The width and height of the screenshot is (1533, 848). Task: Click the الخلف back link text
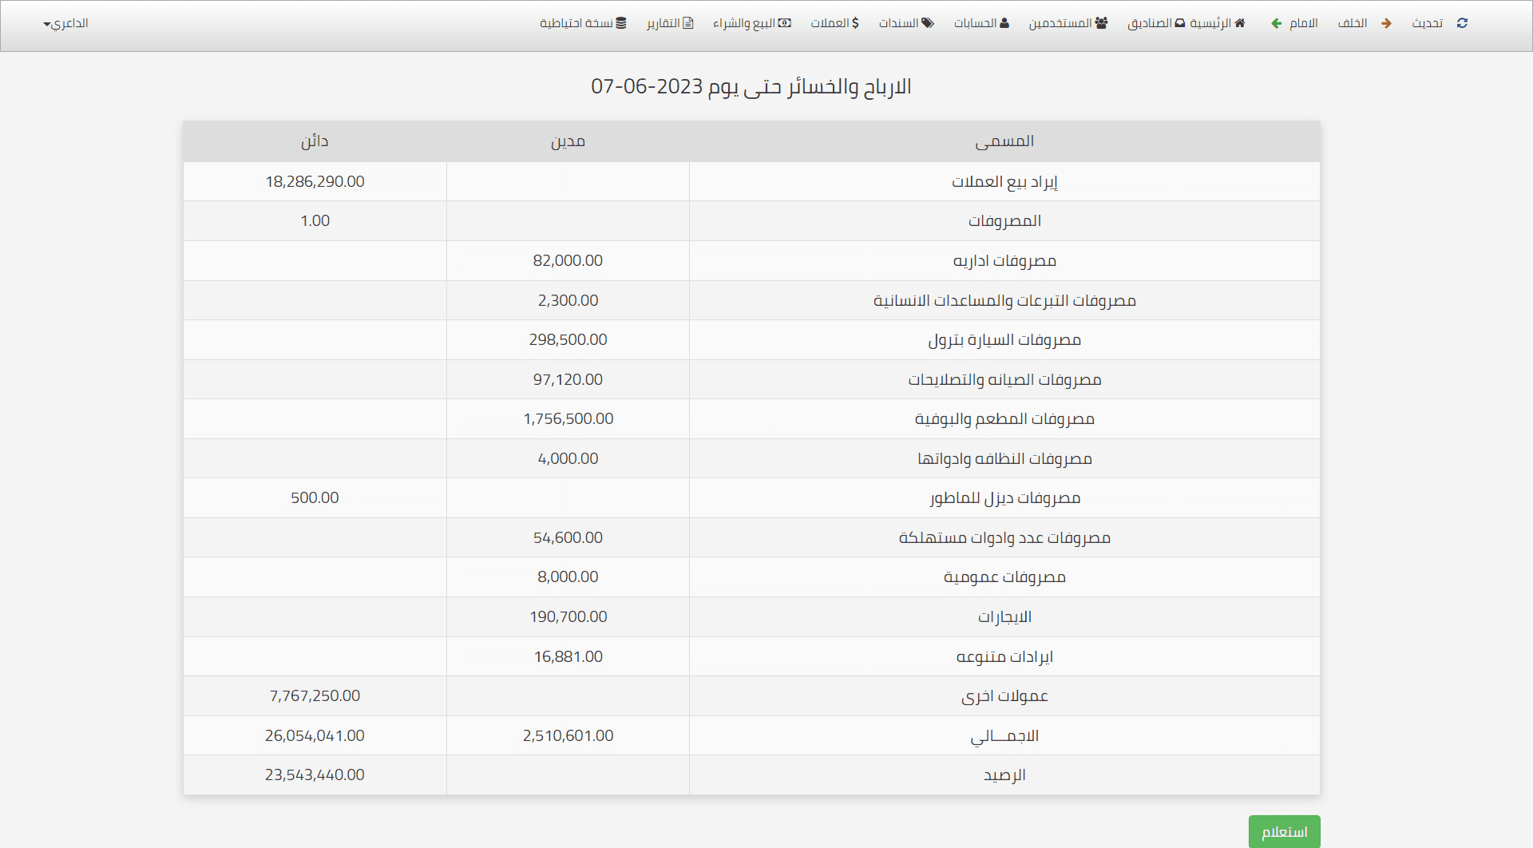click(1353, 23)
